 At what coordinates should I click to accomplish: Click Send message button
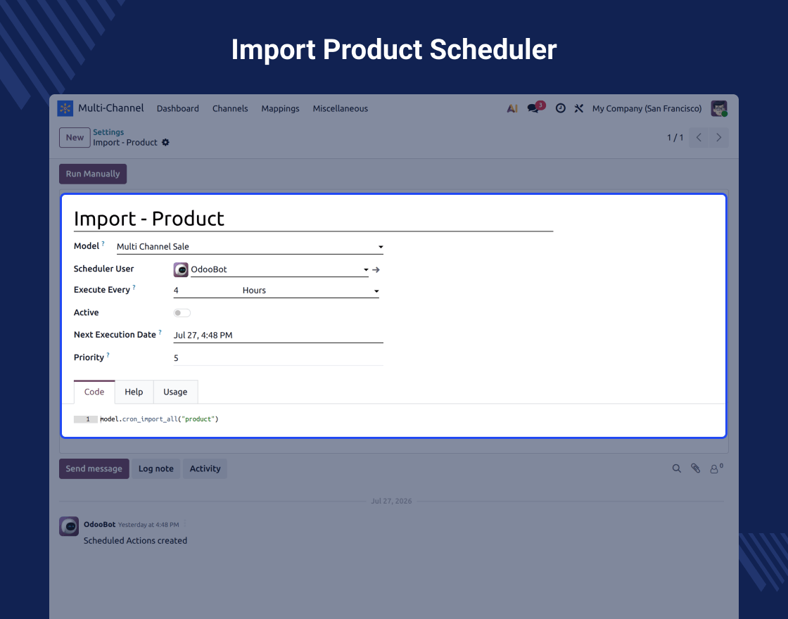tap(94, 468)
